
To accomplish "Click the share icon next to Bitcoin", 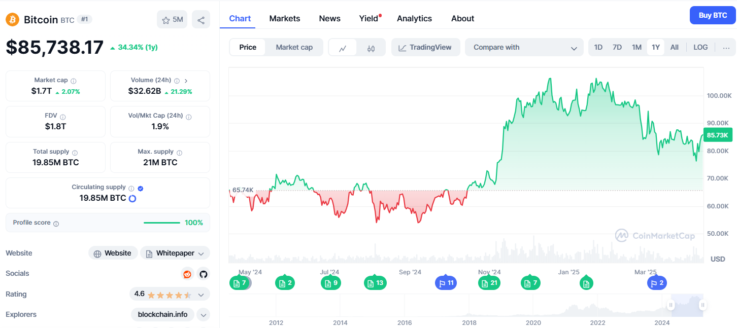I will [201, 20].
